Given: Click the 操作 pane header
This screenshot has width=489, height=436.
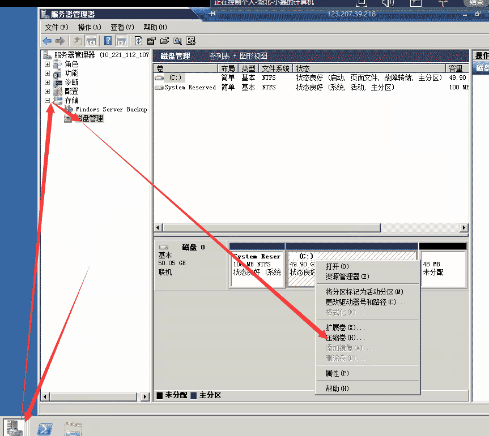Looking at the screenshot, I should [x=481, y=56].
